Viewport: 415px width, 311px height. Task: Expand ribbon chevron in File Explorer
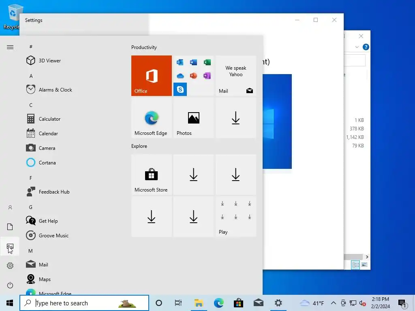(x=357, y=47)
